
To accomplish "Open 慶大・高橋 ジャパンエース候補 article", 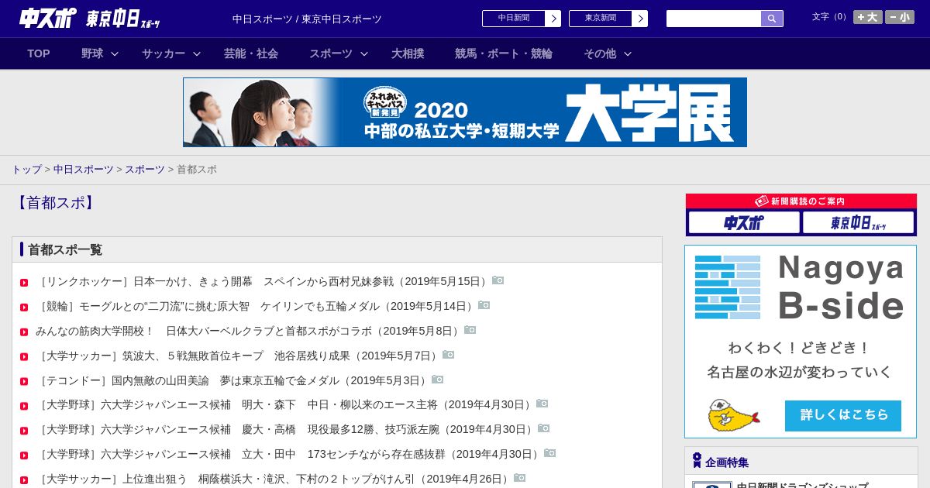I will click(287, 429).
